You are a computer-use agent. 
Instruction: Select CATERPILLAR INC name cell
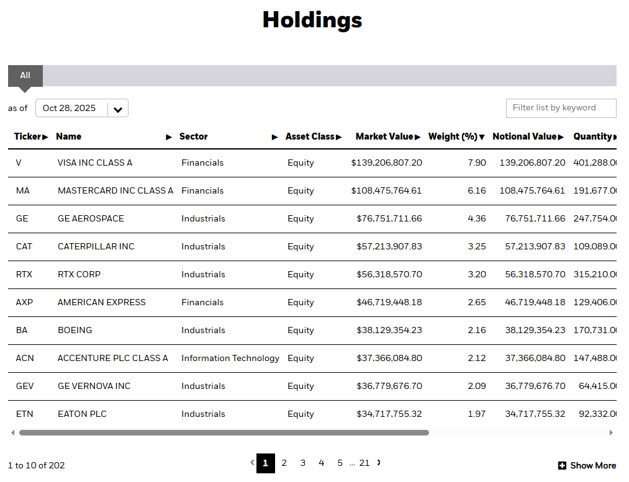tap(96, 246)
